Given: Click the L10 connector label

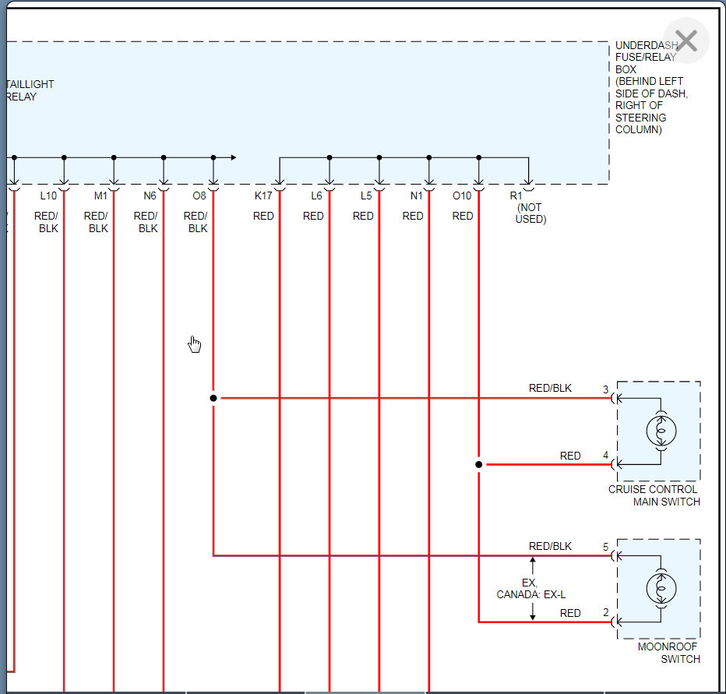Looking at the screenshot, I should pyautogui.click(x=48, y=196).
